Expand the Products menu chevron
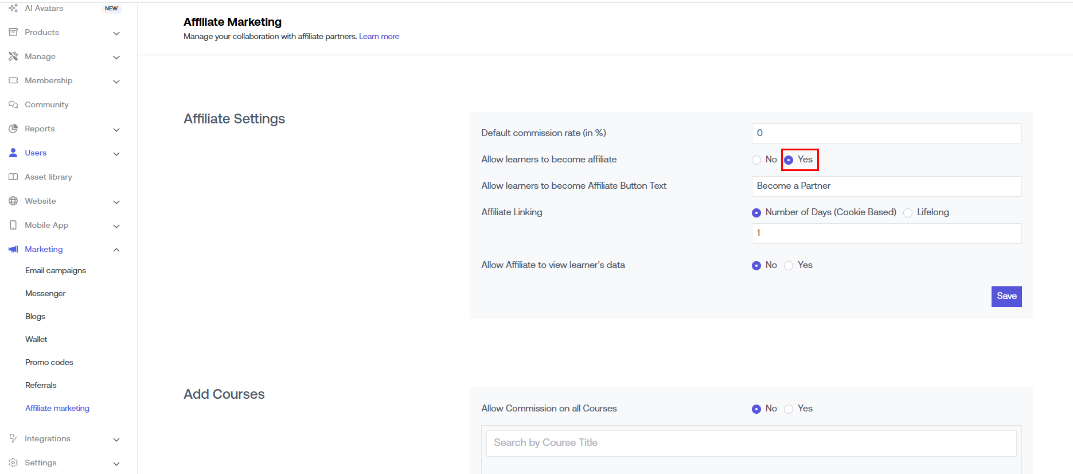This screenshot has width=1073, height=474. pyautogui.click(x=116, y=33)
